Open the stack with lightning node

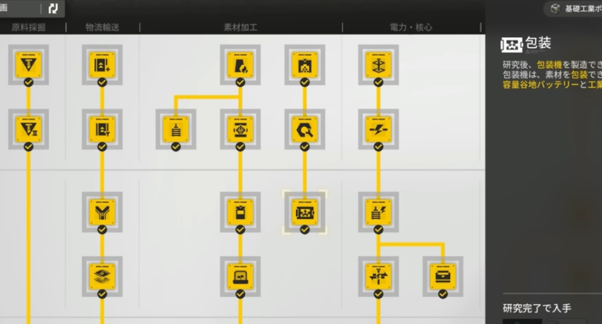click(x=379, y=212)
